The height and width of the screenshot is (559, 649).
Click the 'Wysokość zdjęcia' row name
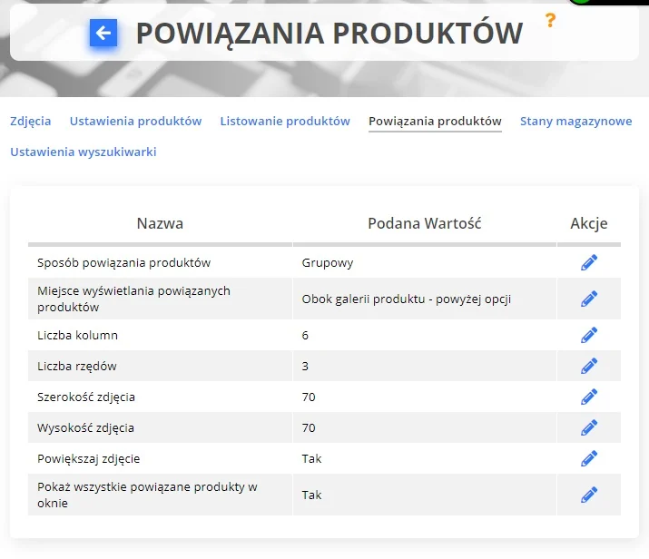pyautogui.click(x=85, y=427)
